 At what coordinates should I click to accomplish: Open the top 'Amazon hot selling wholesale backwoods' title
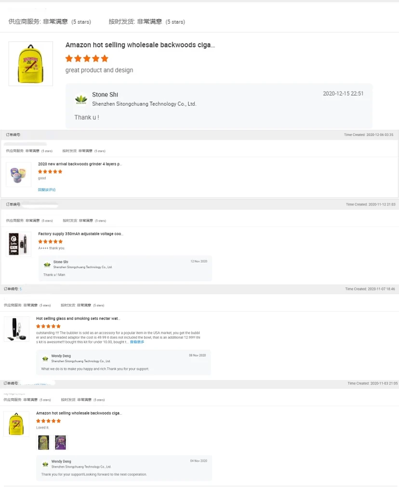[x=140, y=45]
